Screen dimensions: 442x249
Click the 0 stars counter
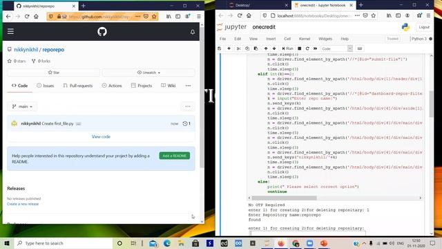(x=17, y=61)
